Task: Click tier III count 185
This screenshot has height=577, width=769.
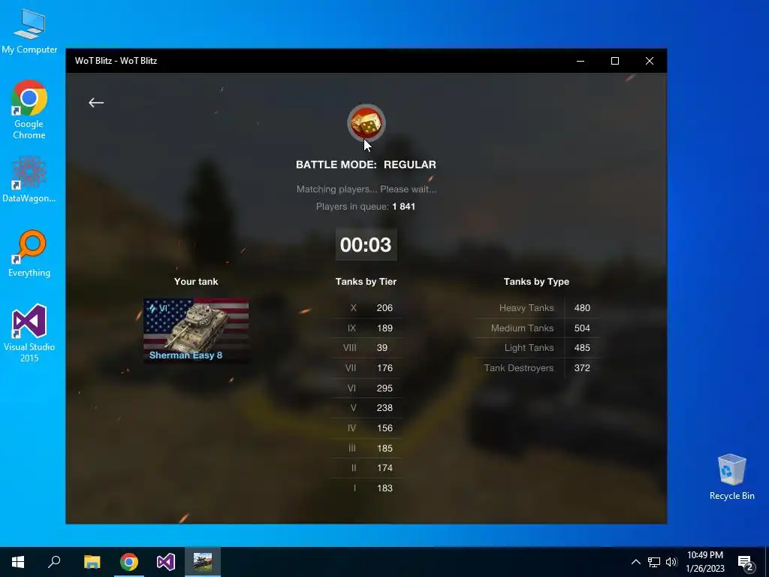Action: pos(384,449)
